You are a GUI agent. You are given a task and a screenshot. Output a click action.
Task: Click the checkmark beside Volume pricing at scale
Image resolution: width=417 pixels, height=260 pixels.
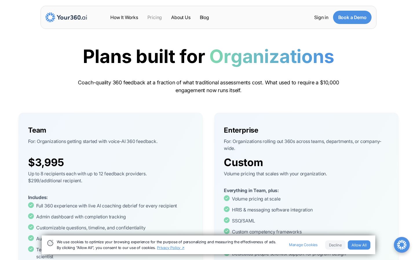pos(227,198)
